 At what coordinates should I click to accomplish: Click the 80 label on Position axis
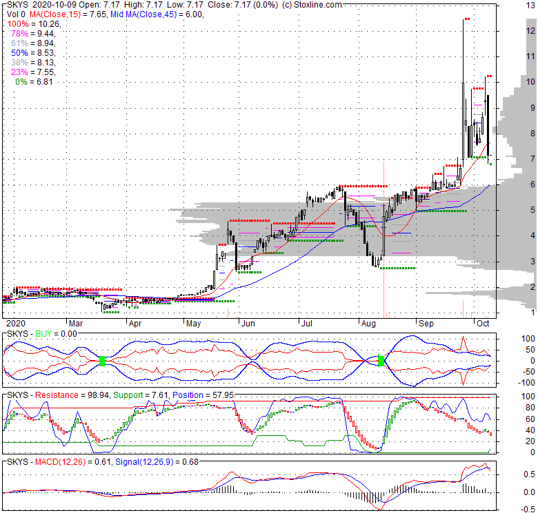(x=530, y=408)
